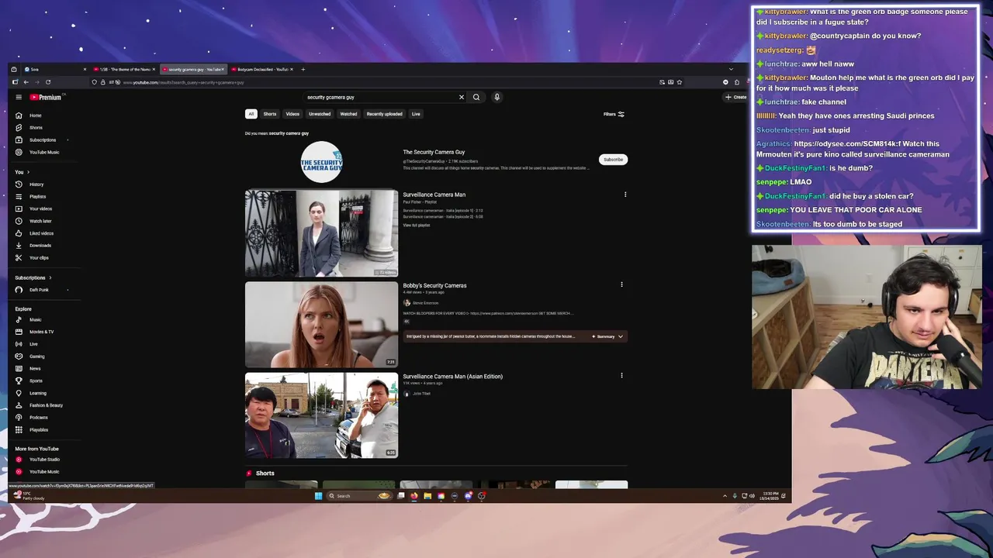Go back in browser toolbar

26,82
